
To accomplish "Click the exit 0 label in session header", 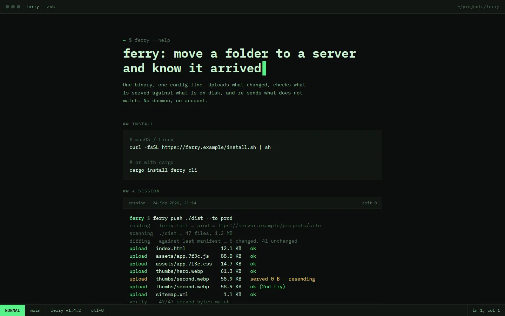I will click(x=369, y=203).
